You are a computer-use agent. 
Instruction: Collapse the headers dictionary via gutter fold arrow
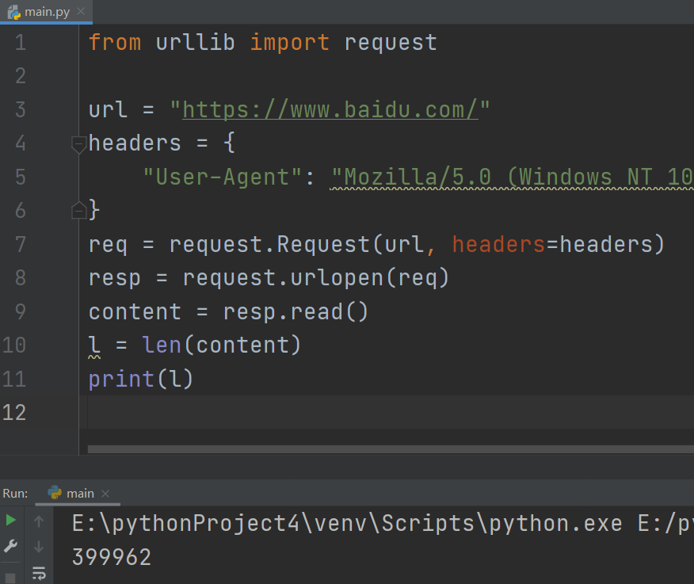click(77, 143)
